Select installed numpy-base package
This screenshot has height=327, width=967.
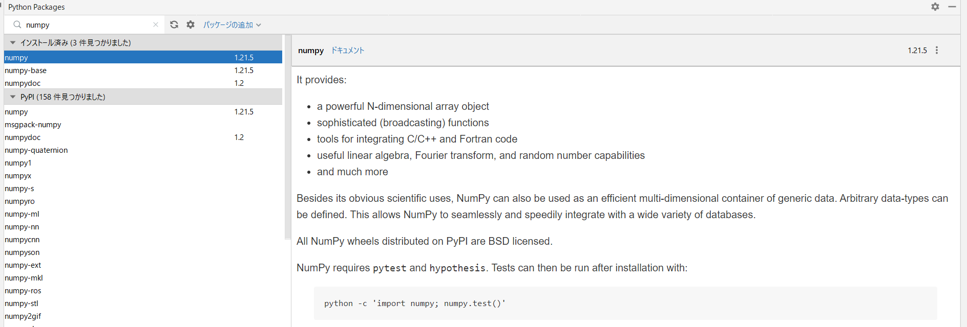pyautogui.click(x=26, y=71)
